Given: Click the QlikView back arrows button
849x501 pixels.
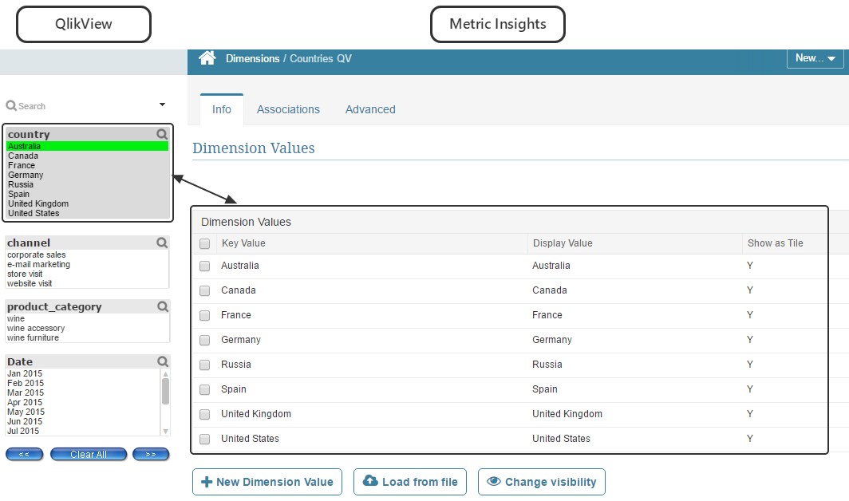Looking at the screenshot, I should point(25,454).
